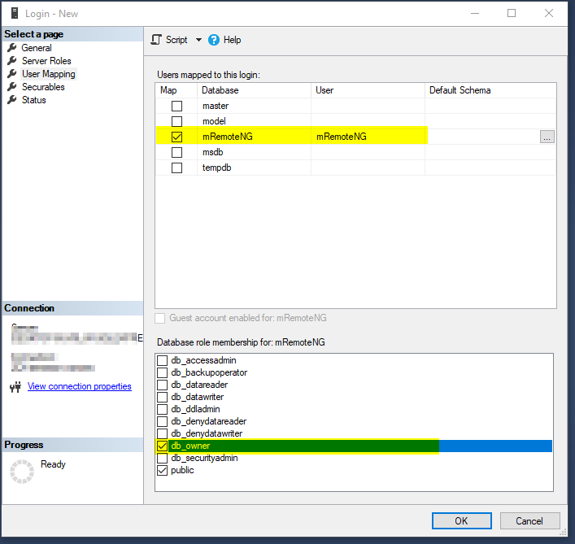Confirm the login with OK
Viewport: 575px width, 544px height.
pos(461,521)
